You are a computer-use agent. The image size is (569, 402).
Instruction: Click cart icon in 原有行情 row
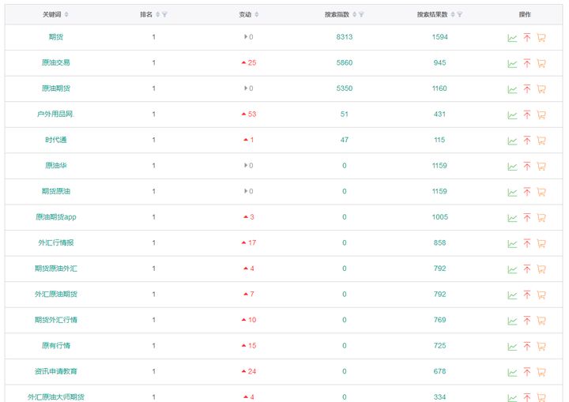tap(541, 347)
